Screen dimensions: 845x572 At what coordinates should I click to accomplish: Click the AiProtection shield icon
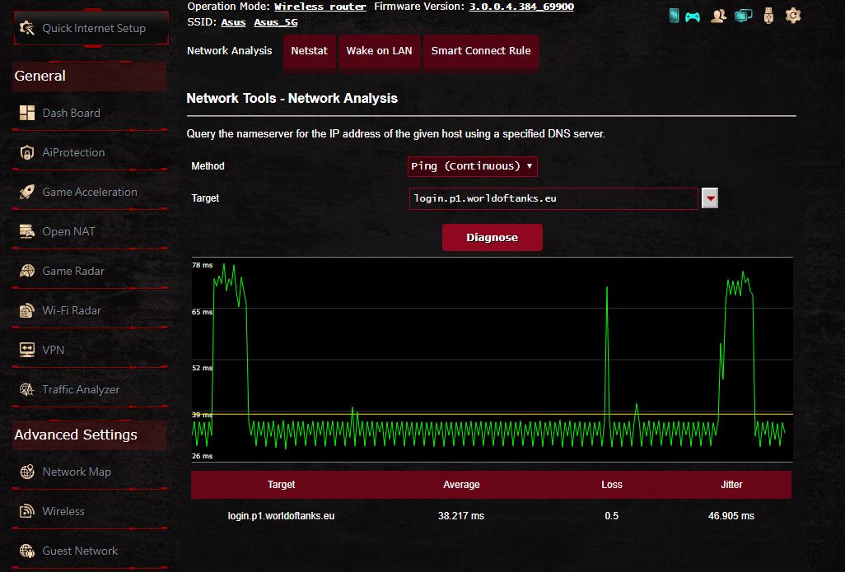(x=27, y=152)
